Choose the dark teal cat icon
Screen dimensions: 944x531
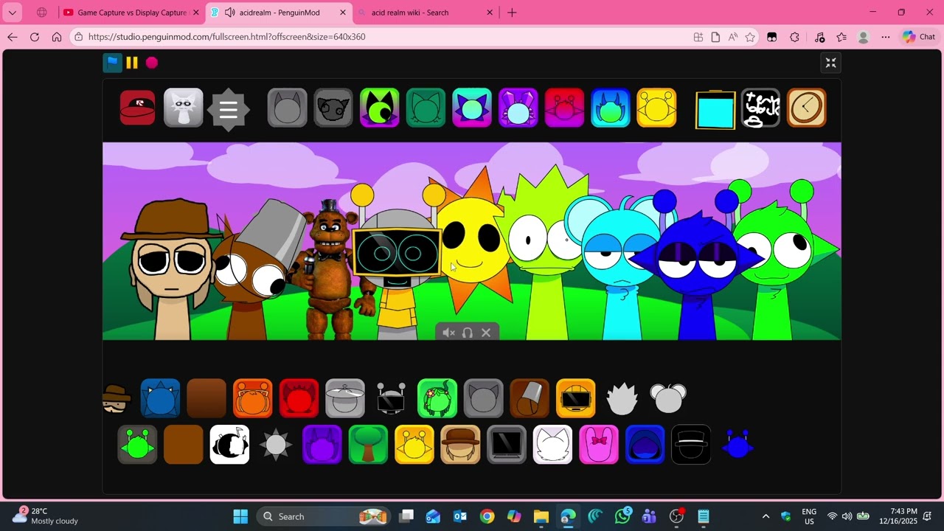pyautogui.click(x=426, y=108)
